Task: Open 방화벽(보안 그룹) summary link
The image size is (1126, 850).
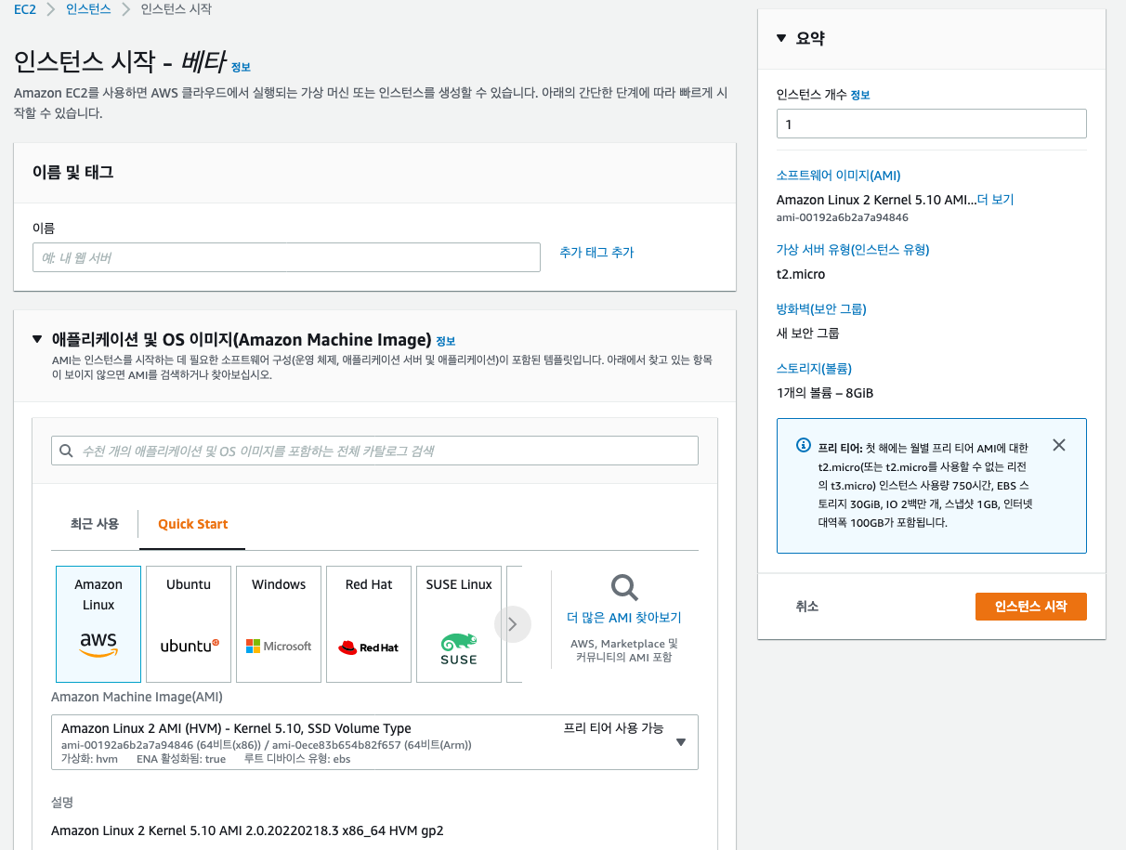Action: 821,309
